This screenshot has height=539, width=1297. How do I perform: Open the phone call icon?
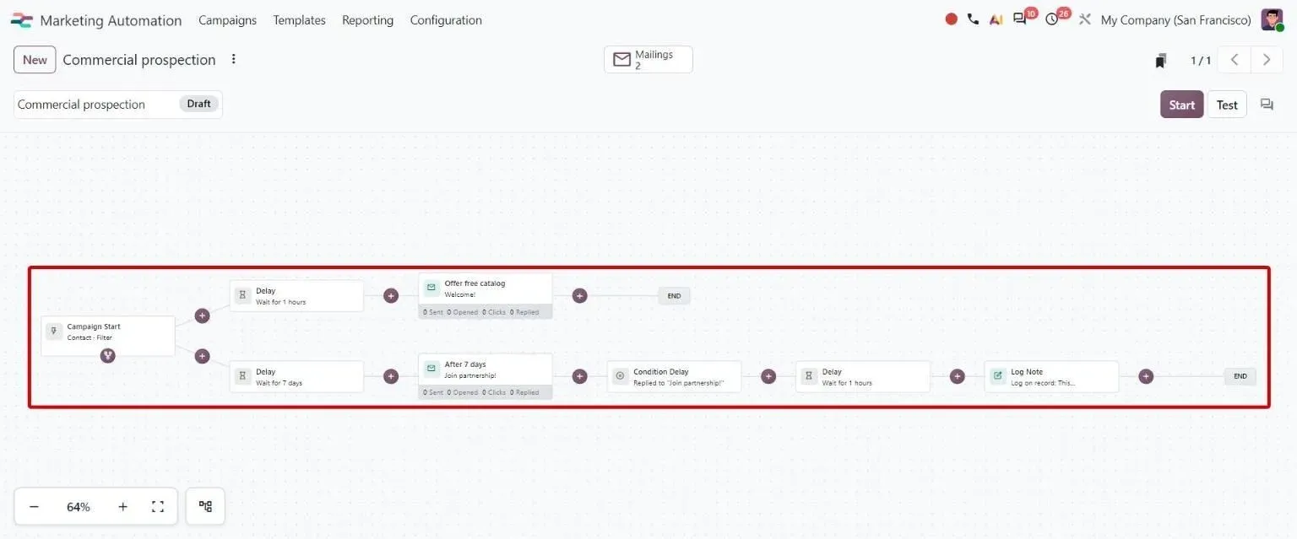coord(973,19)
